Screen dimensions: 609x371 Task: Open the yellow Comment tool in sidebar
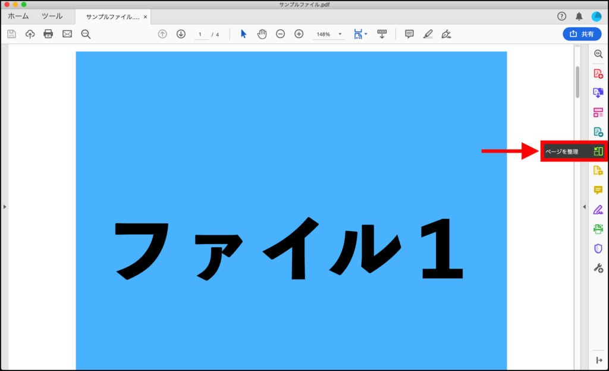pos(598,190)
